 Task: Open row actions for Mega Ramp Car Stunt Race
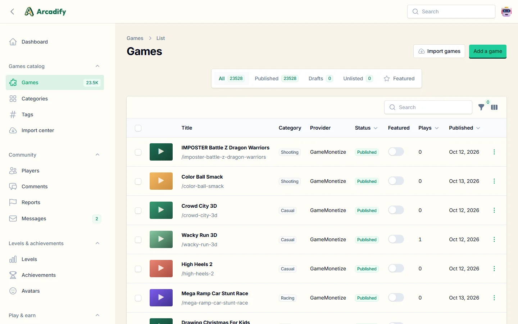494,298
